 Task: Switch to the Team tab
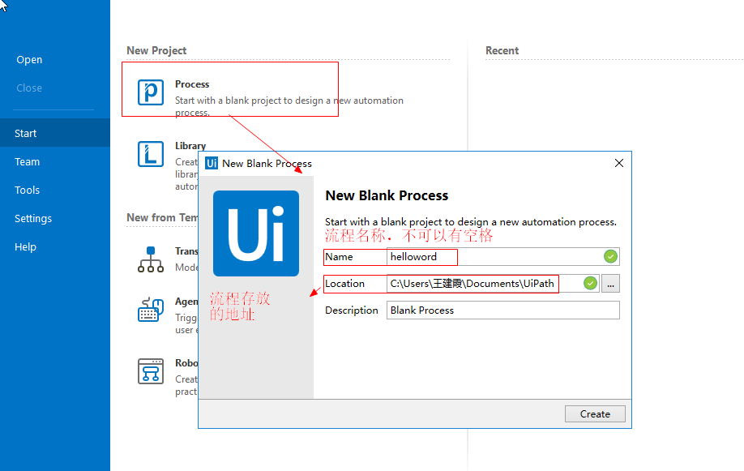tap(27, 162)
